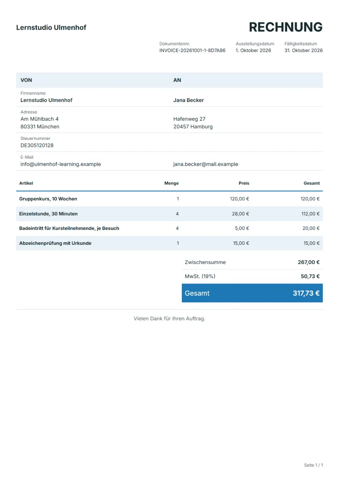
Task: Select the tax number DE305120128
Action: click(37, 145)
